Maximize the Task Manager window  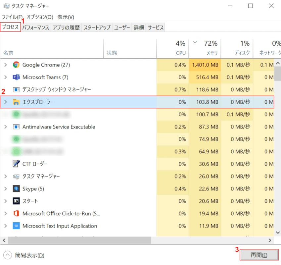click(250, 6)
